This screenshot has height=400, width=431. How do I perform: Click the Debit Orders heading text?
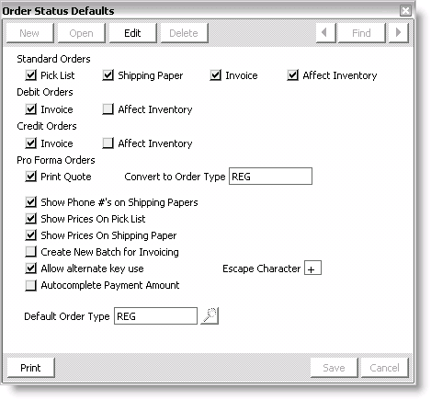pos(45,92)
